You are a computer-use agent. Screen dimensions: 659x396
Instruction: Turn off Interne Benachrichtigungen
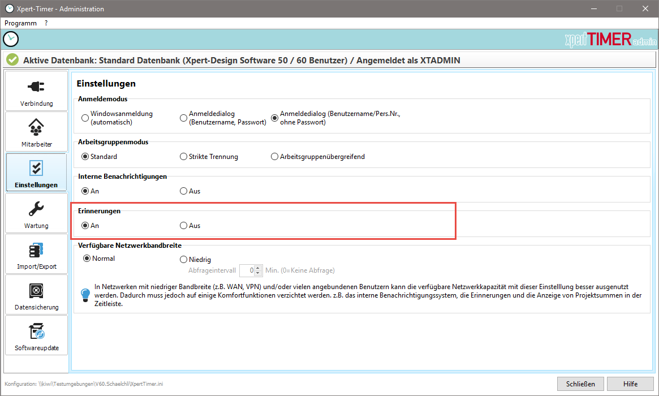pyautogui.click(x=183, y=191)
